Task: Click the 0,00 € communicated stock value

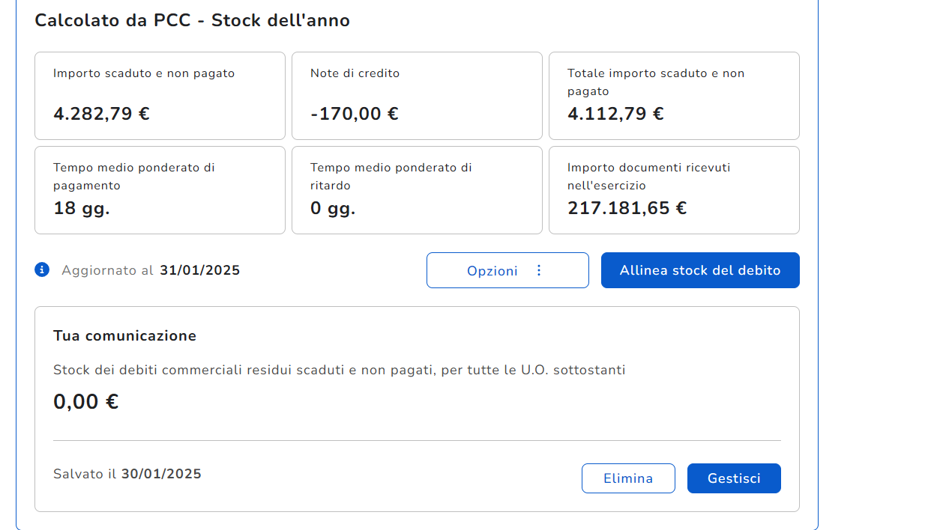Action: [x=85, y=402]
